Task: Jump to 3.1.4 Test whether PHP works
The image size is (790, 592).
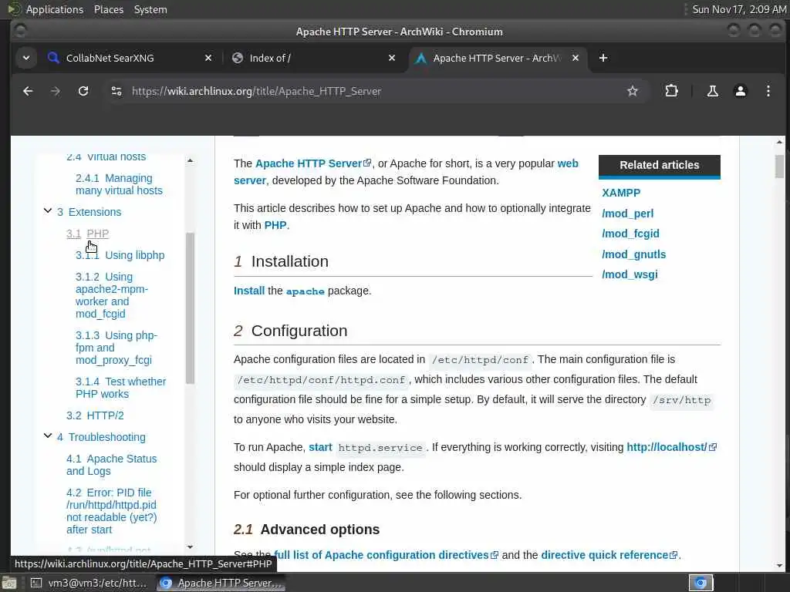Action: pyautogui.click(x=120, y=388)
